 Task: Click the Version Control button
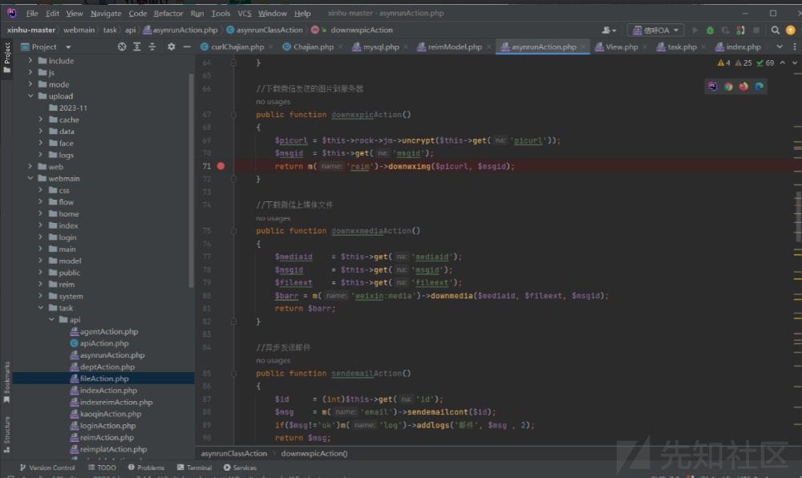click(47, 468)
